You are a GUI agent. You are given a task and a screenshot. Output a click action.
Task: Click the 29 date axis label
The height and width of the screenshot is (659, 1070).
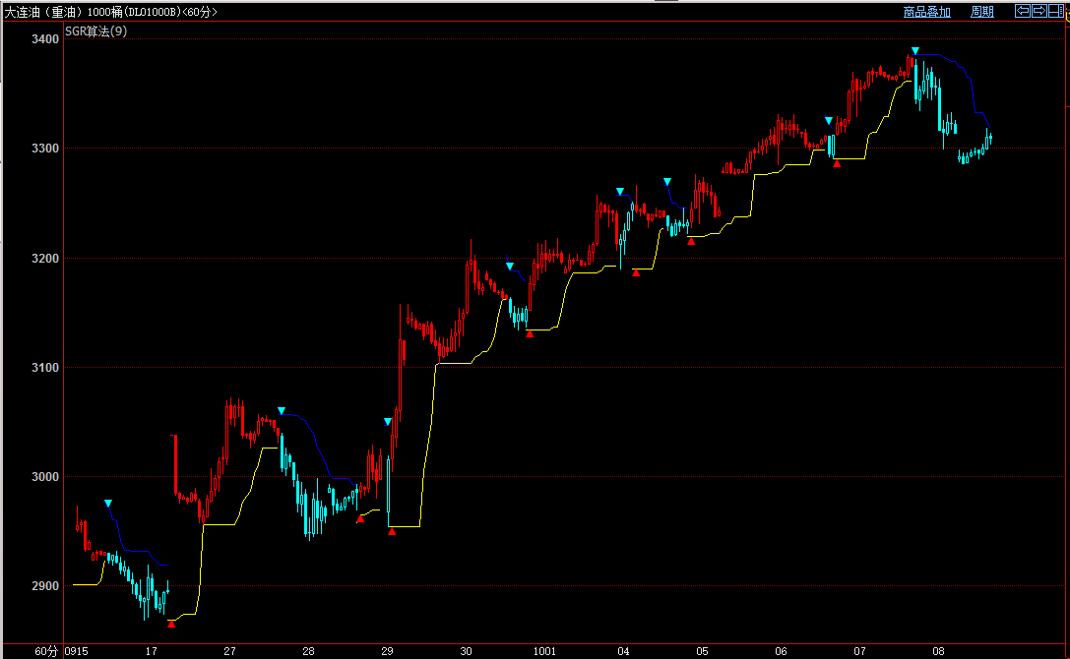(x=387, y=651)
